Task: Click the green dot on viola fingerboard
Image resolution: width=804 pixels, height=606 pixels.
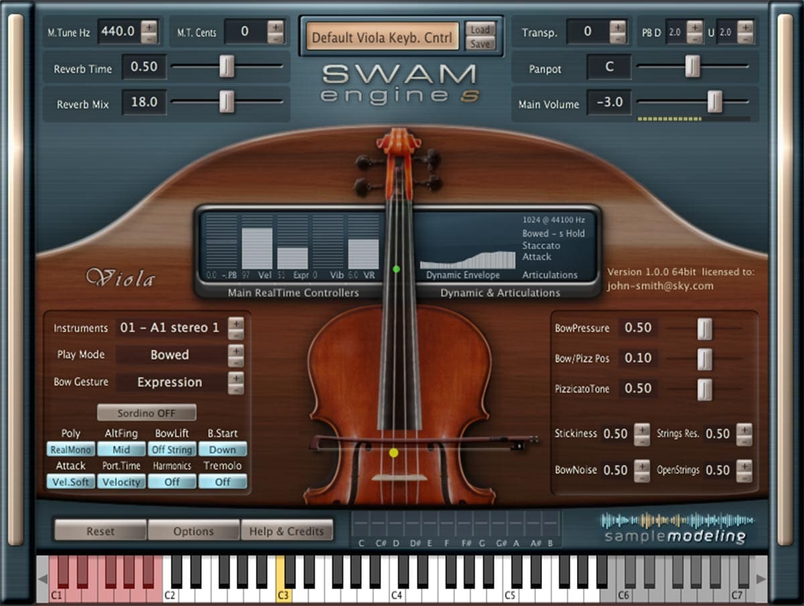Action: (x=396, y=269)
